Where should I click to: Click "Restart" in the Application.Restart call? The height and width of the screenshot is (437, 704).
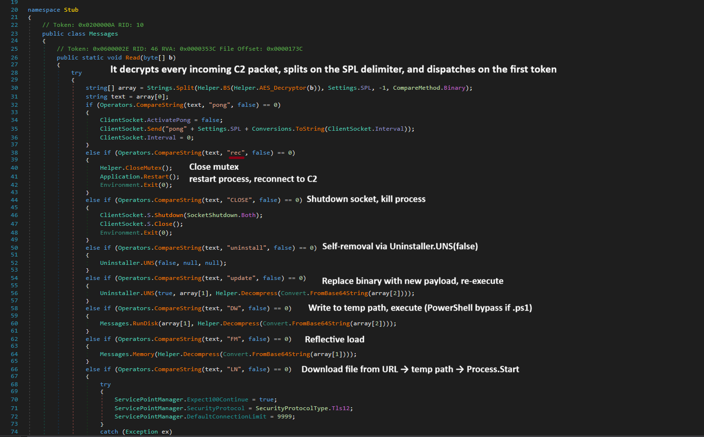(x=156, y=177)
